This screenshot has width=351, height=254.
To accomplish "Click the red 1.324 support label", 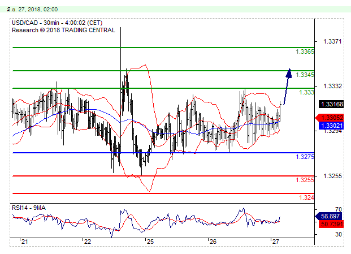I will pyautogui.click(x=307, y=197).
